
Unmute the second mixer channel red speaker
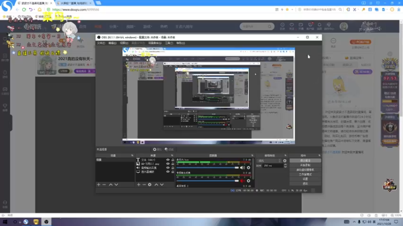[x=242, y=181]
